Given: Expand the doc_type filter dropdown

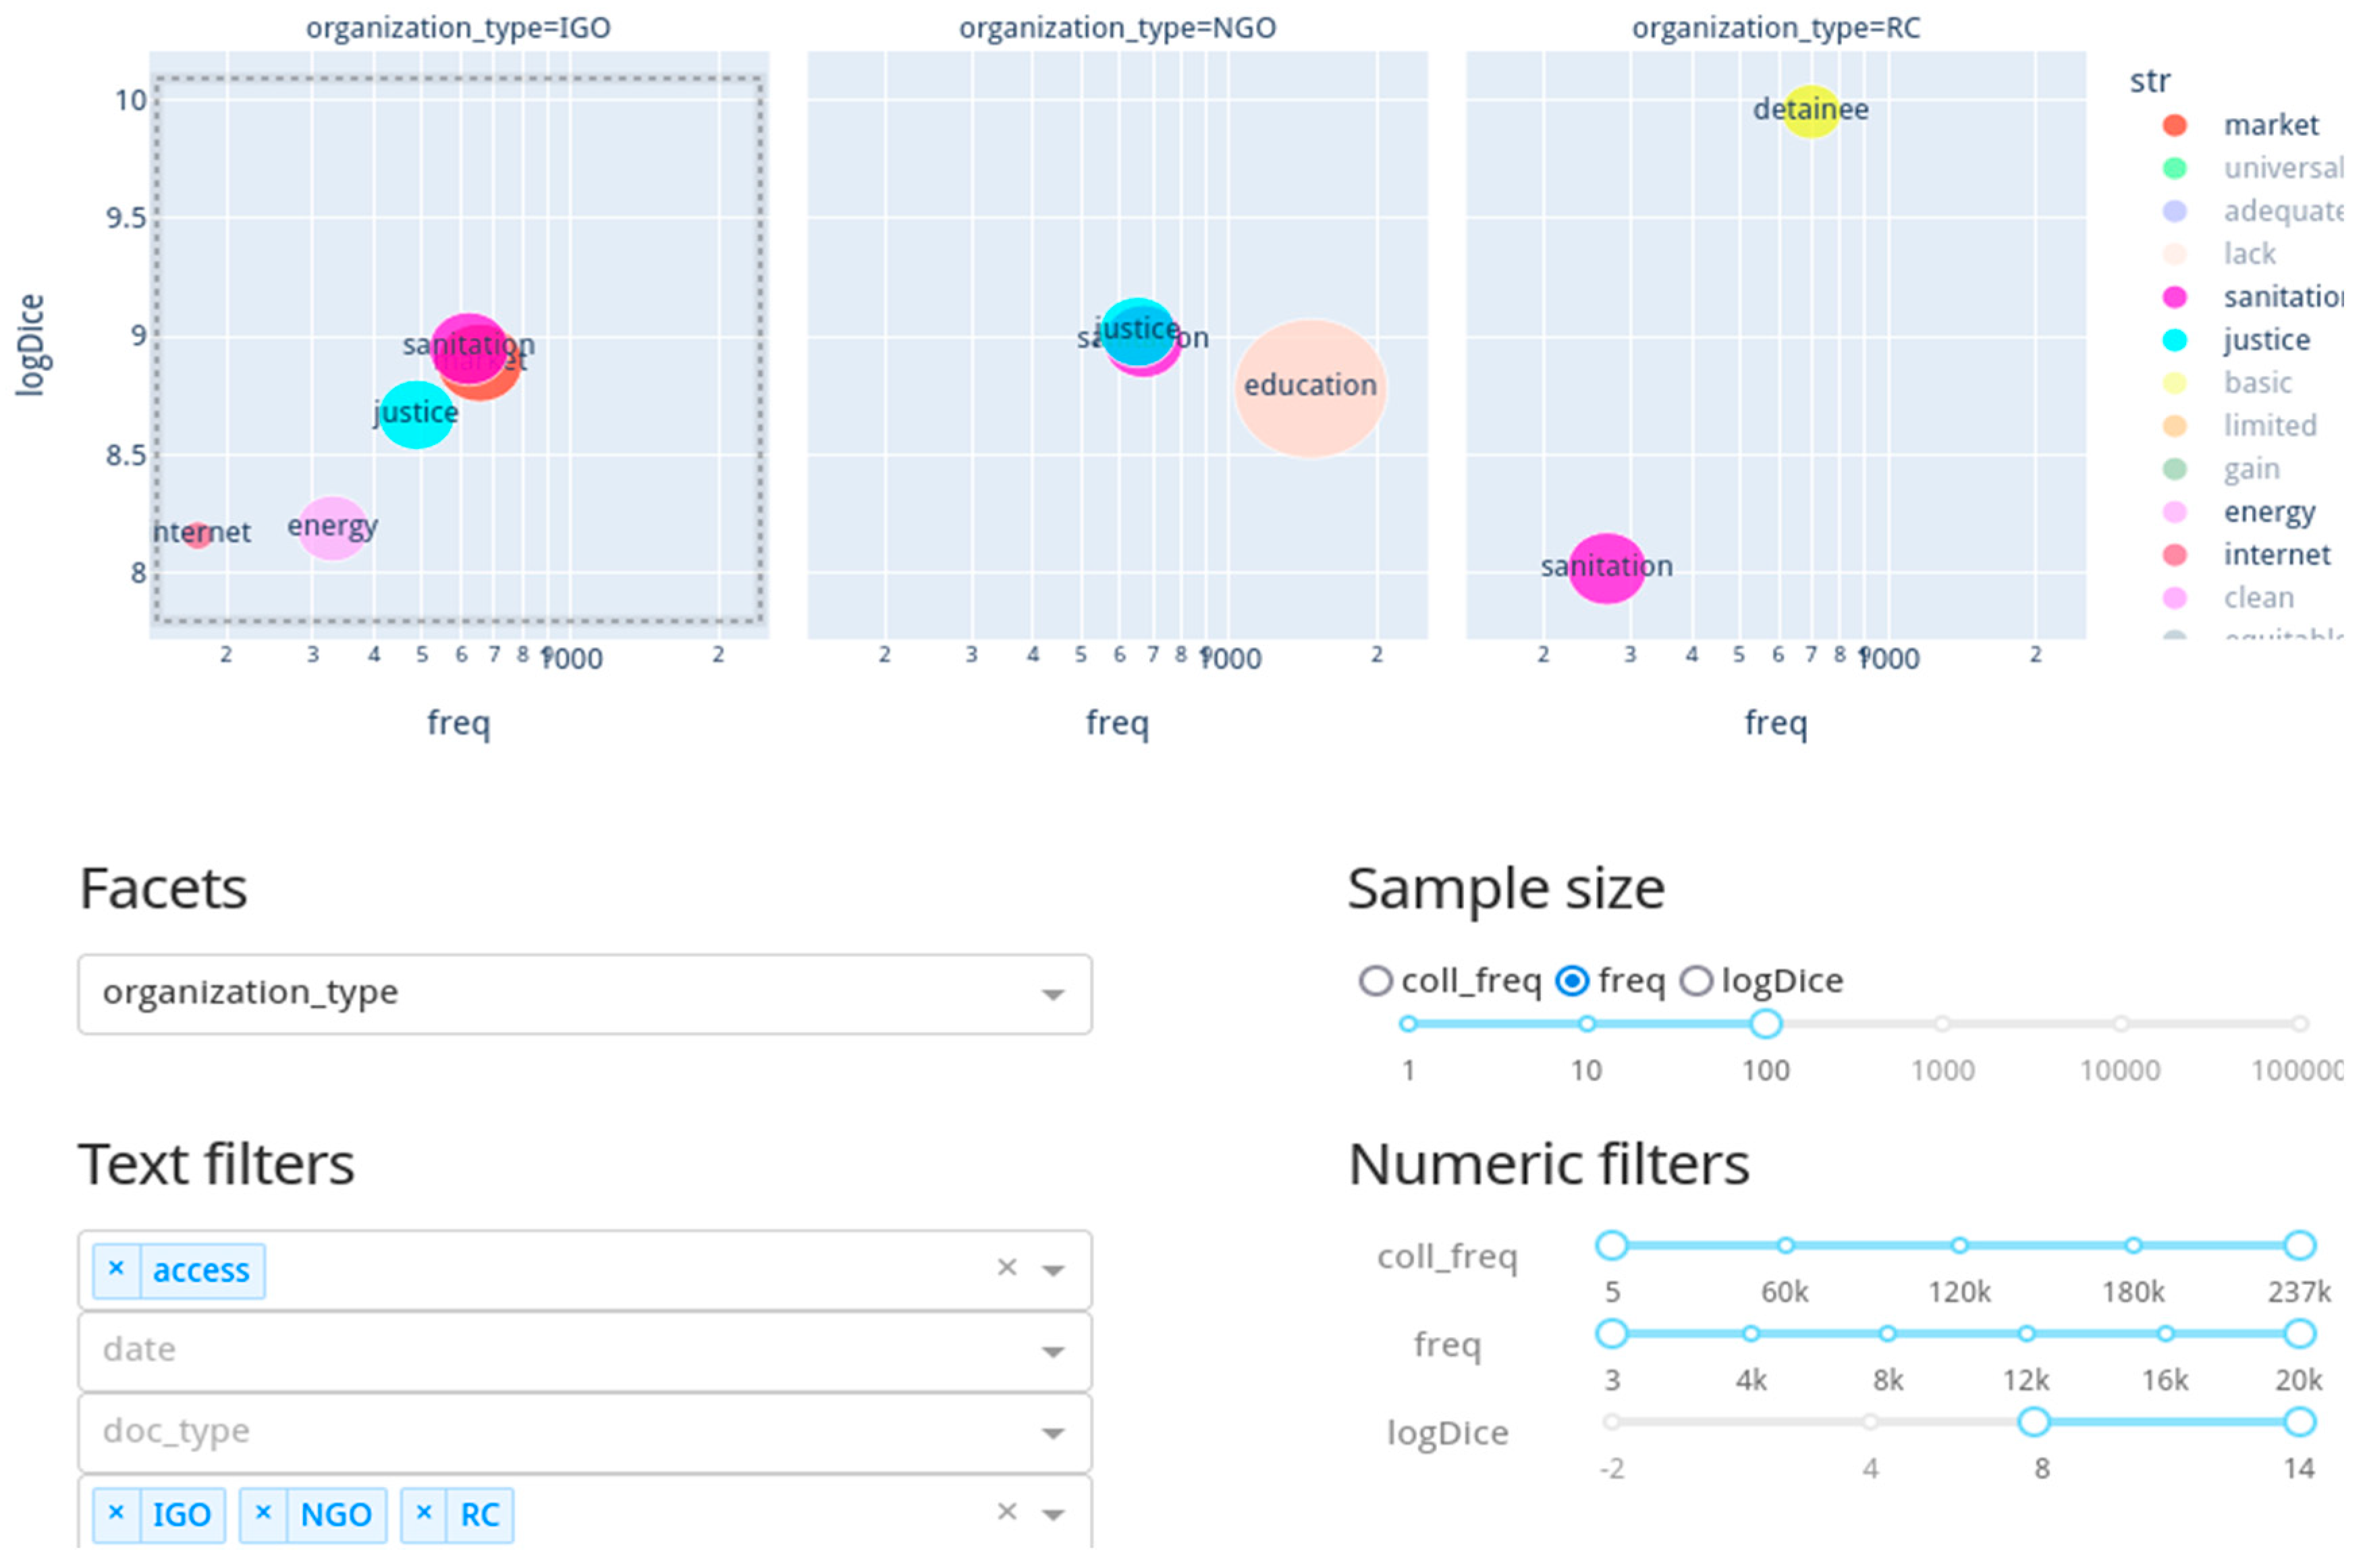Looking at the screenshot, I should (1052, 1434).
